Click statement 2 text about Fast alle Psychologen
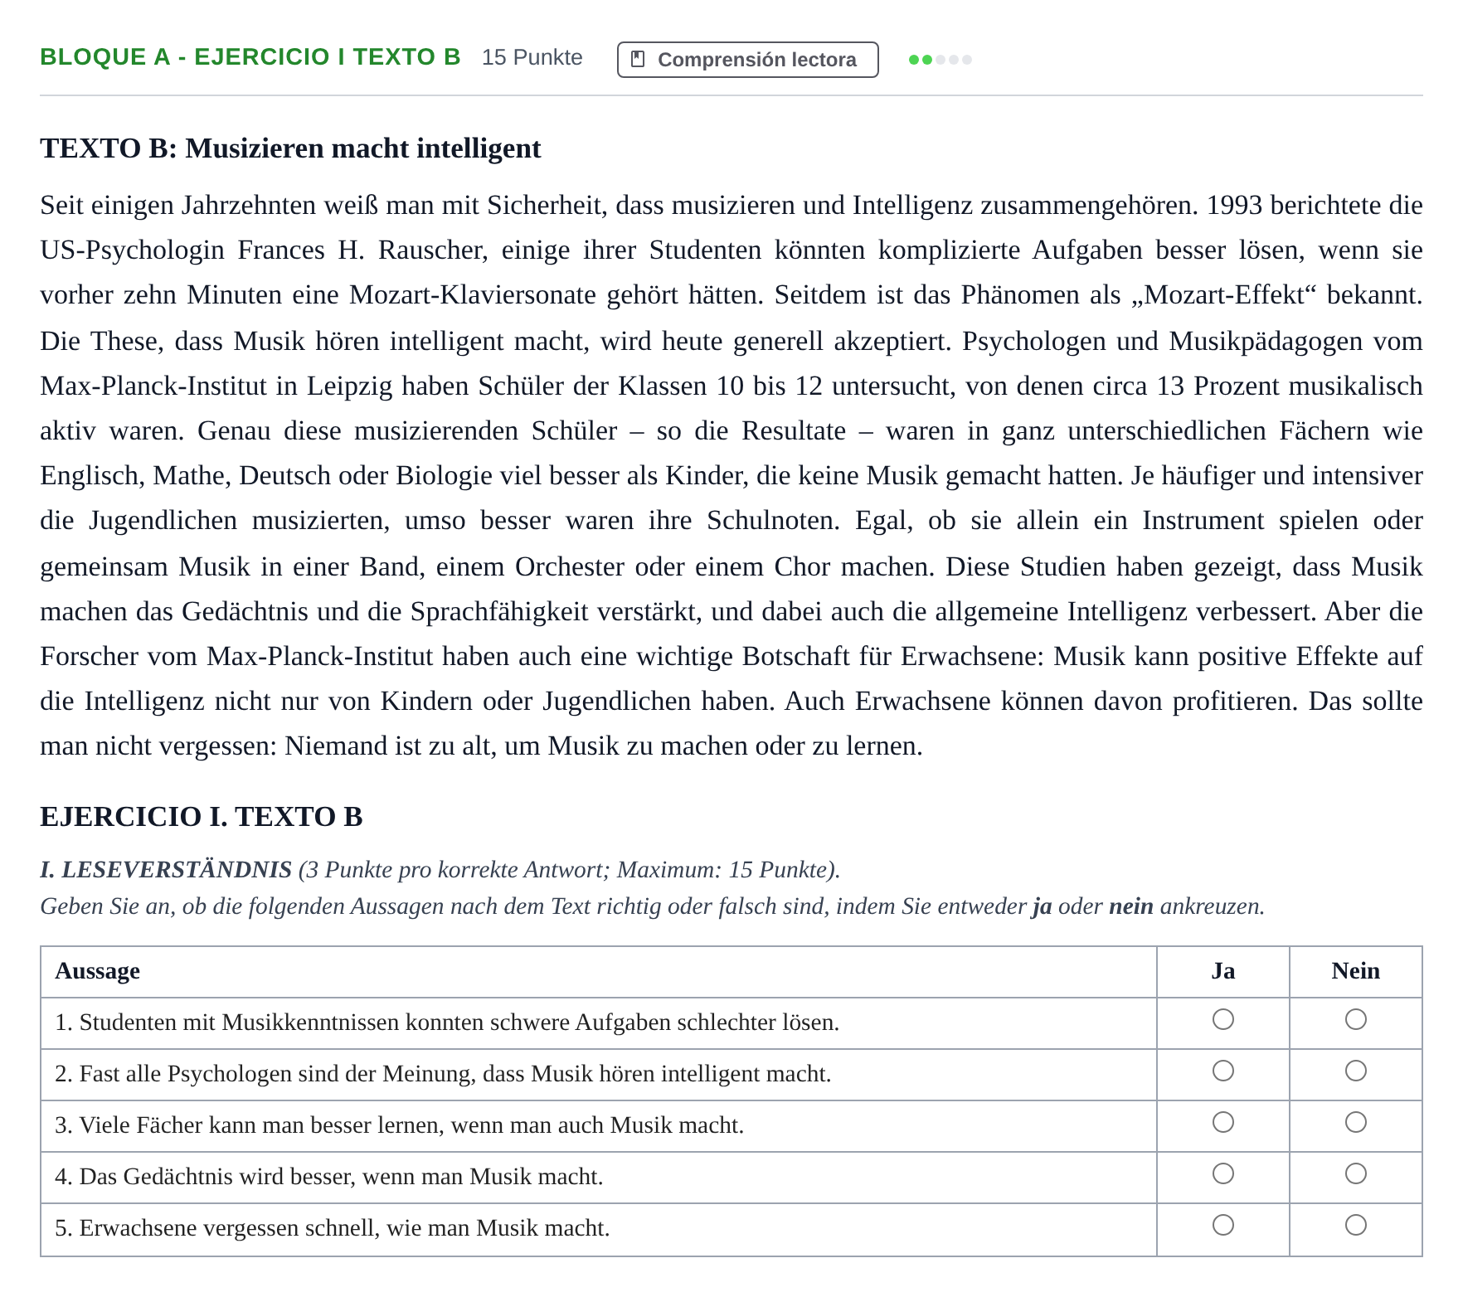The width and height of the screenshot is (1463, 1297). pyautogui.click(x=443, y=1074)
